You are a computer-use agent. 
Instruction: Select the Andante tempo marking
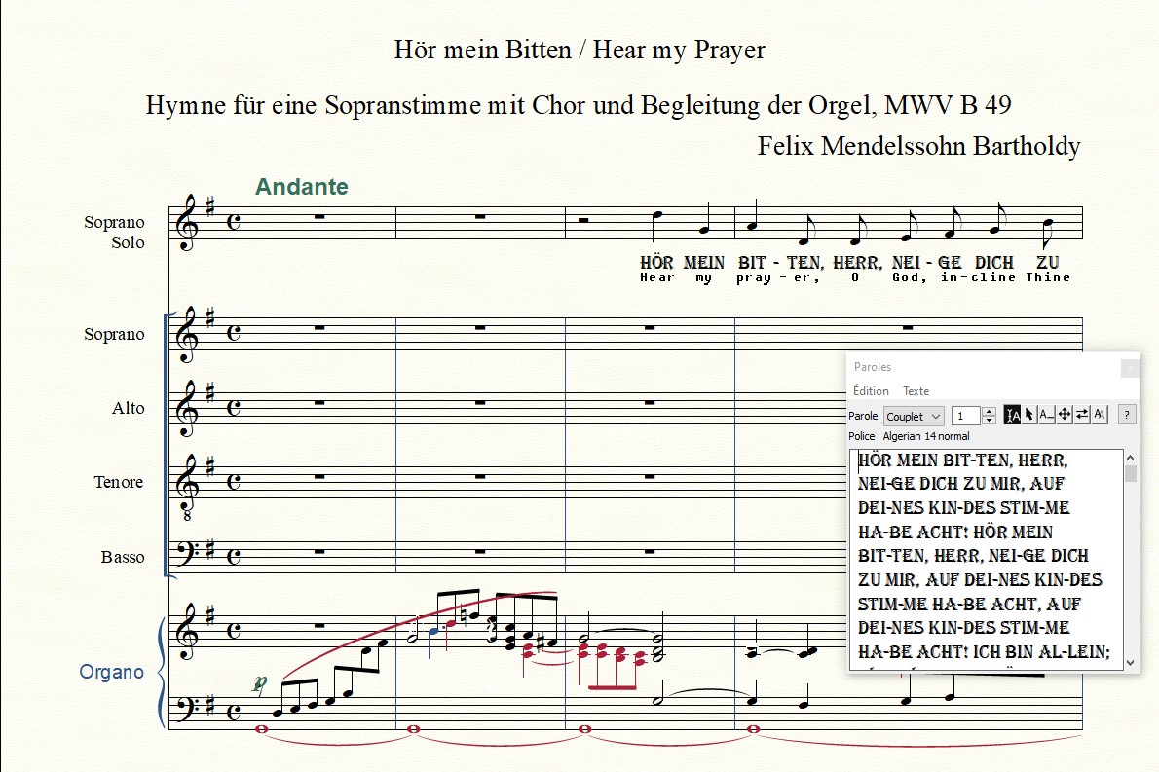[x=301, y=187]
